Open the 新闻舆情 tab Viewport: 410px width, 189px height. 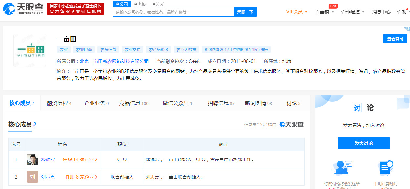[x=258, y=103]
